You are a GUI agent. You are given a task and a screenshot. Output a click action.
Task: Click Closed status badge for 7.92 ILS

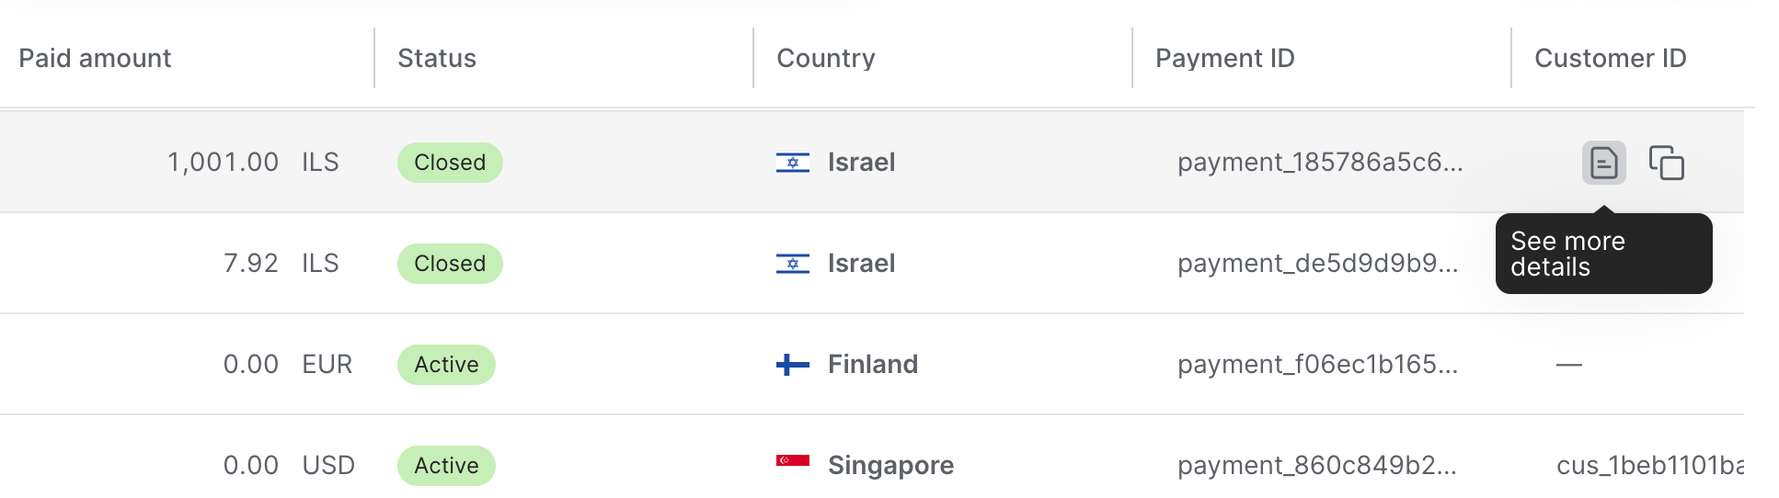450,264
